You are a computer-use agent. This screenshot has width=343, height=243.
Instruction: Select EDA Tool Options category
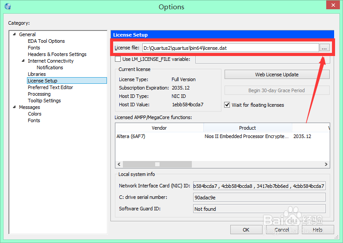coord(46,41)
